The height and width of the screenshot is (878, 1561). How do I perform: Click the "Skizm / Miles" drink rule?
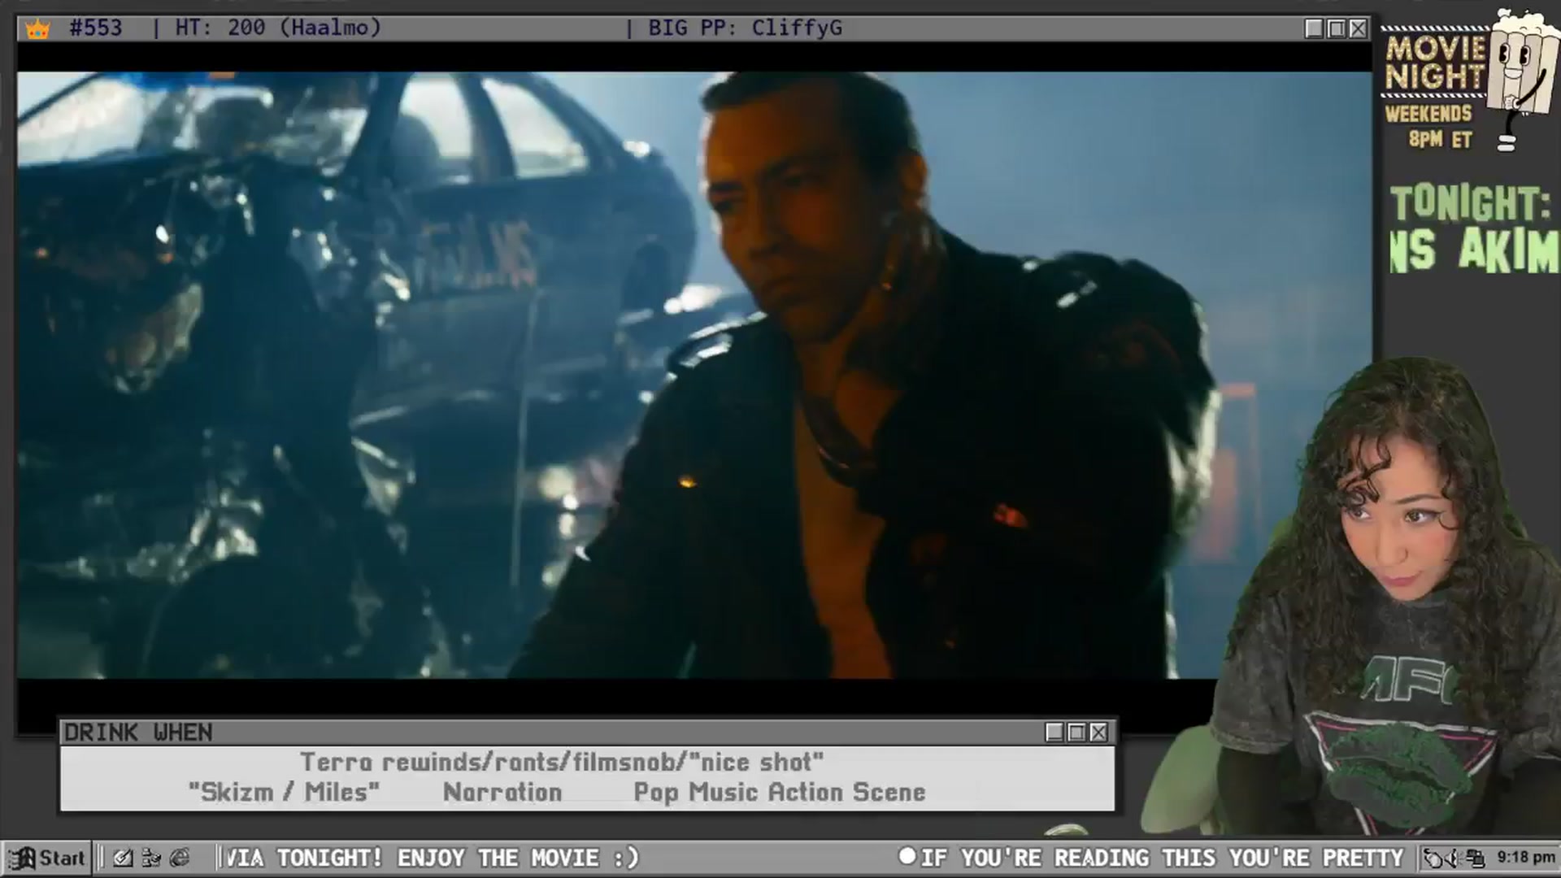284,793
